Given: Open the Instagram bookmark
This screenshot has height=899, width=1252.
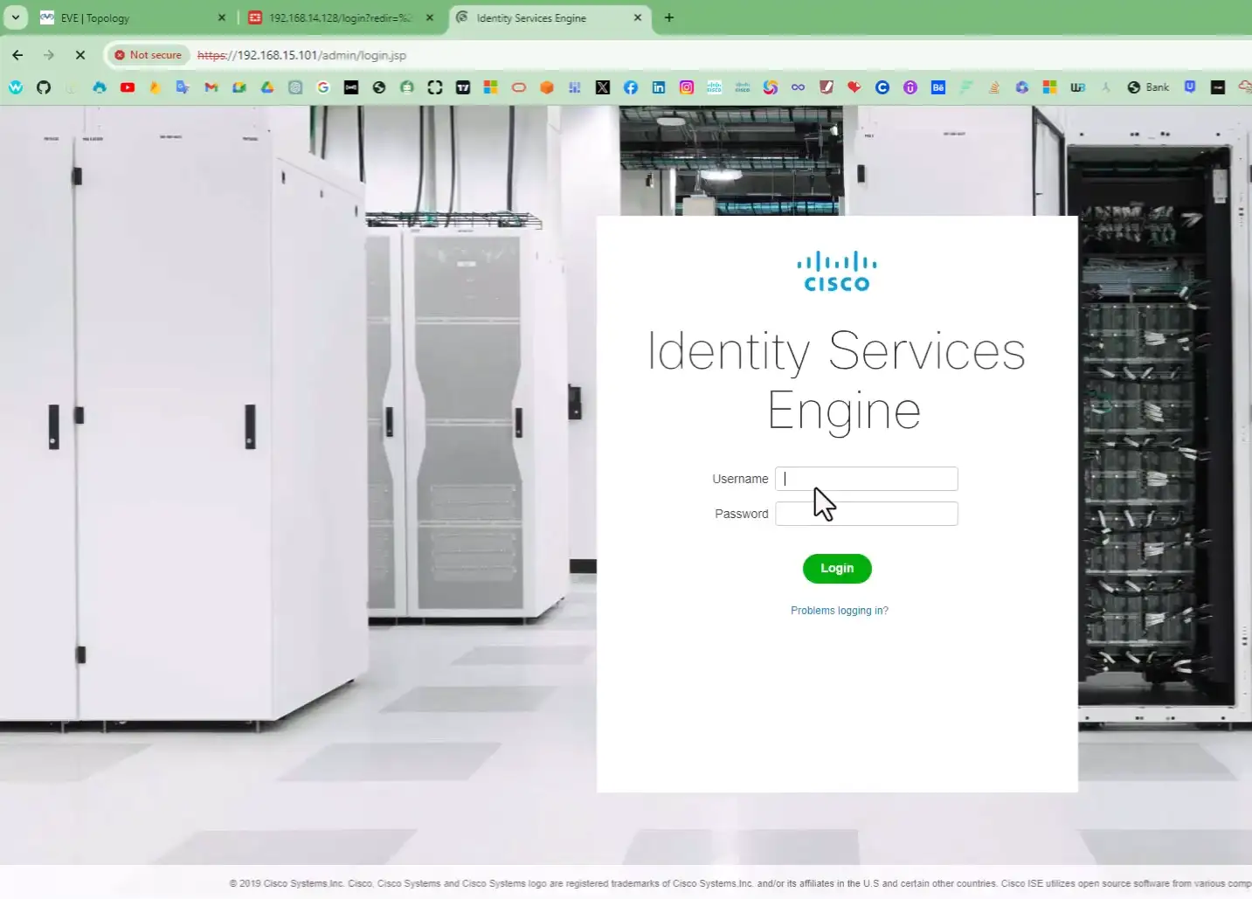Looking at the screenshot, I should click(686, 87).
